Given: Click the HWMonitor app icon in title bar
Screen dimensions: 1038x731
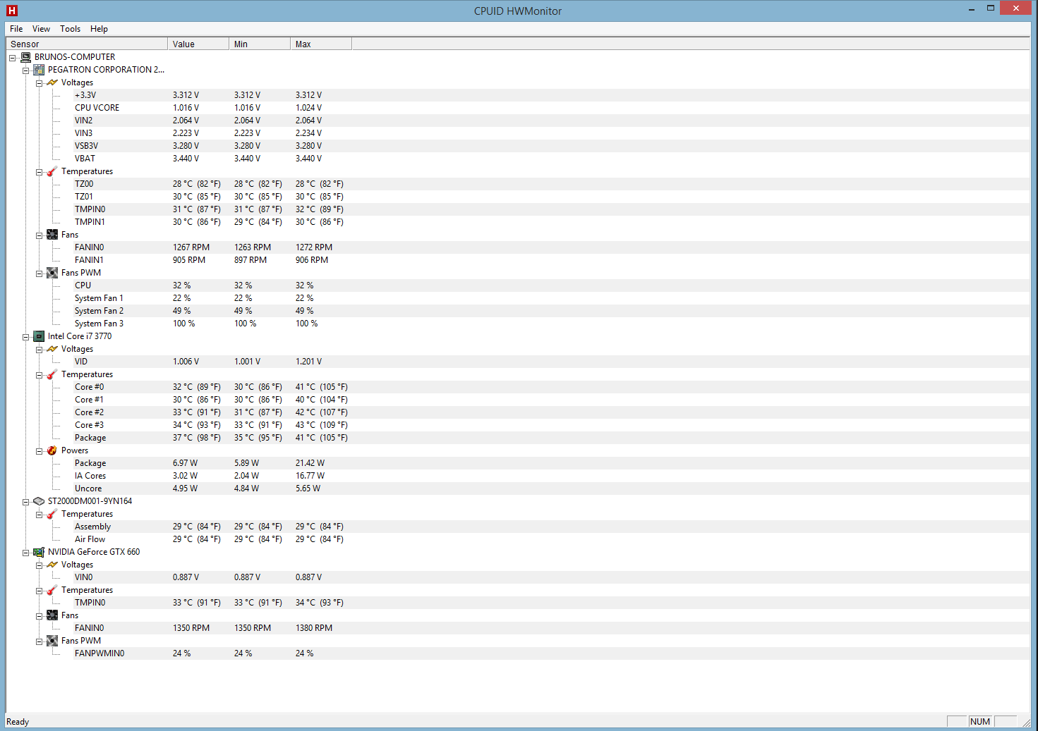Looking at the screenshot, I should [11, 11].
